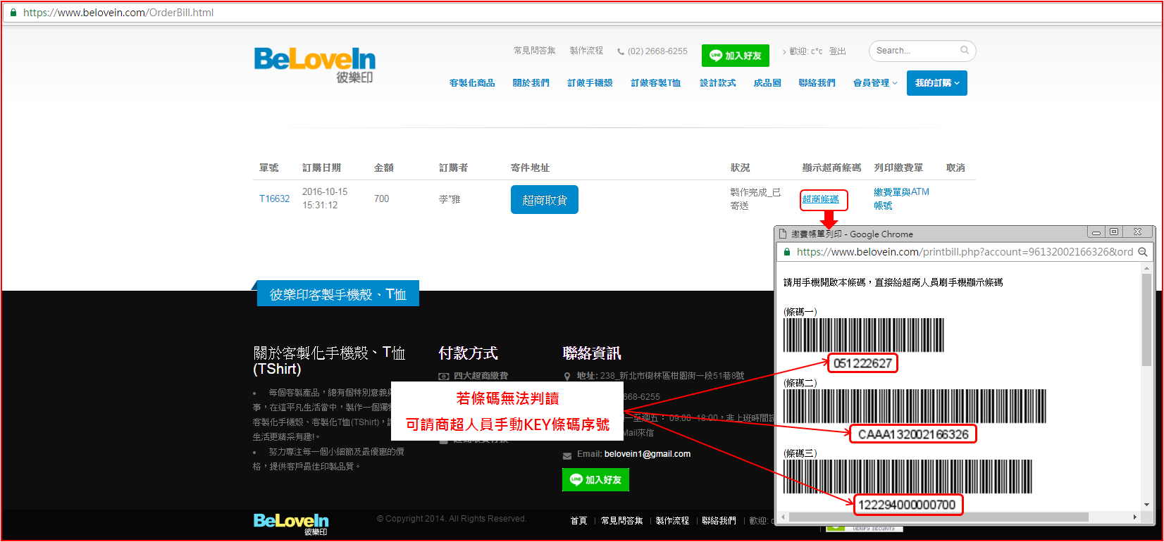Click the 訂購日期 column header
The height and width of the screenshot is (542, 1164).
(321, 168)
